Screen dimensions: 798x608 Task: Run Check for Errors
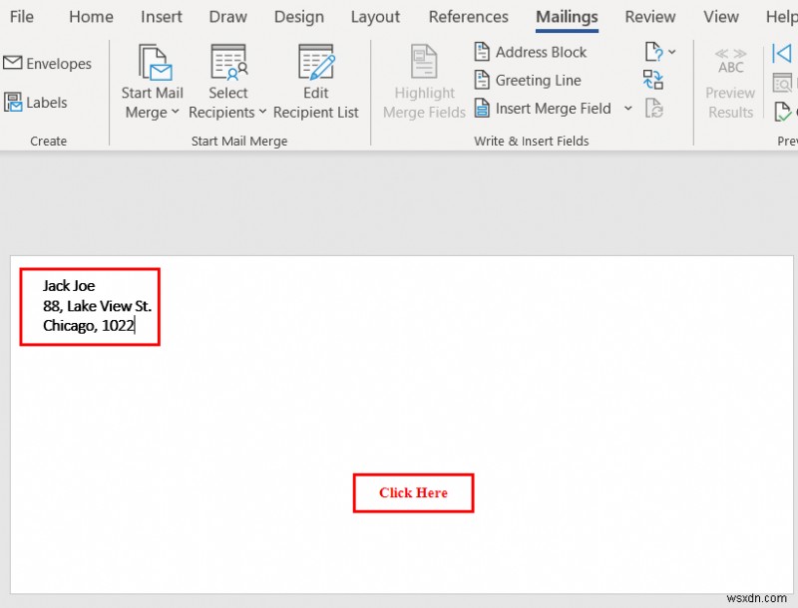(x=784, y=112)
